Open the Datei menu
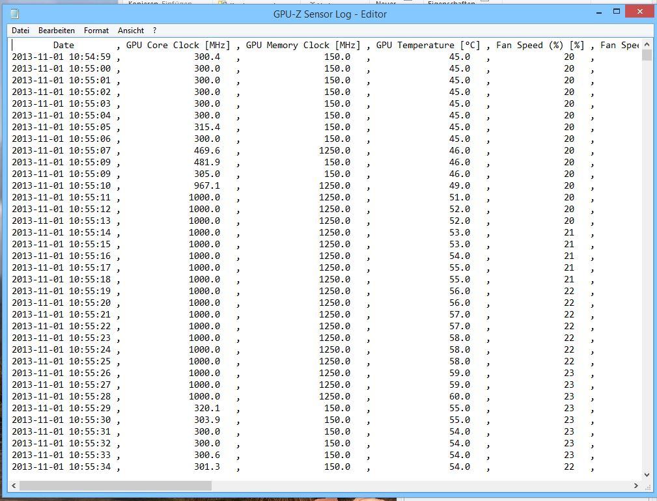This screenshot has height=501, width=657. click(21, 31)
